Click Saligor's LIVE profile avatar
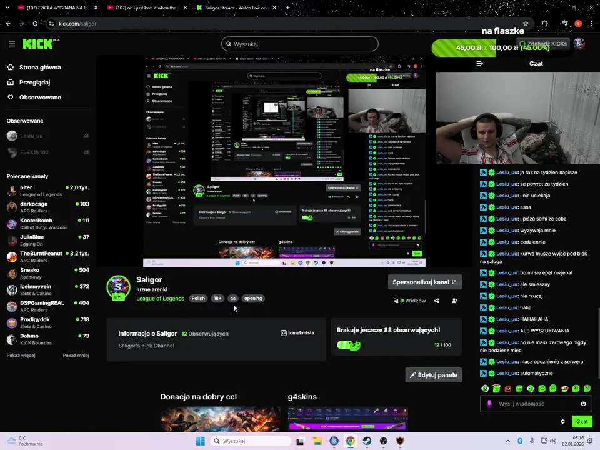Screen dimensions: 600x450 (118, 287)
